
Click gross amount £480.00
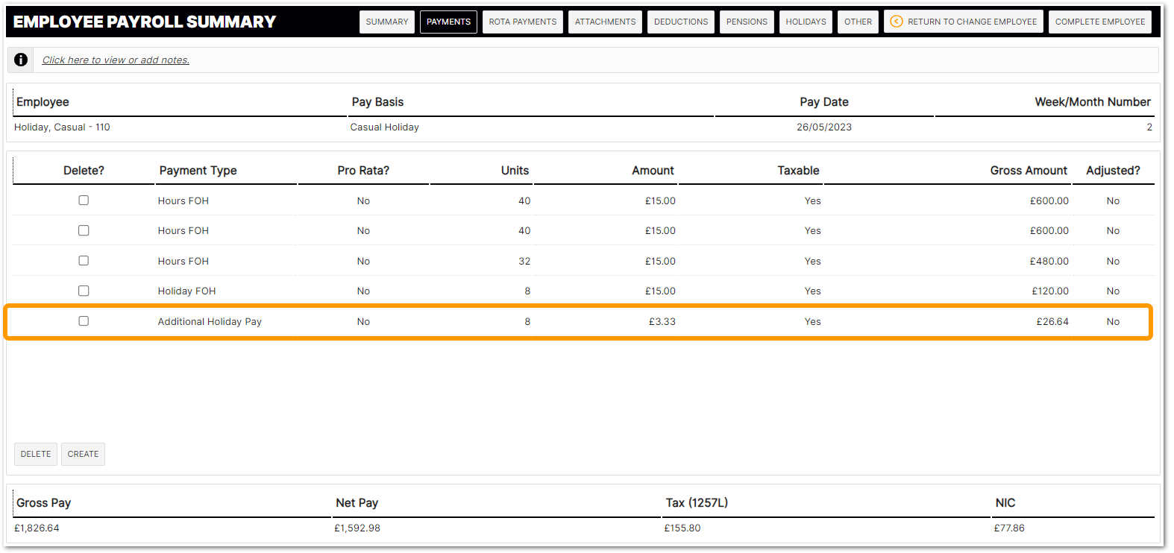coord(1049,262)
